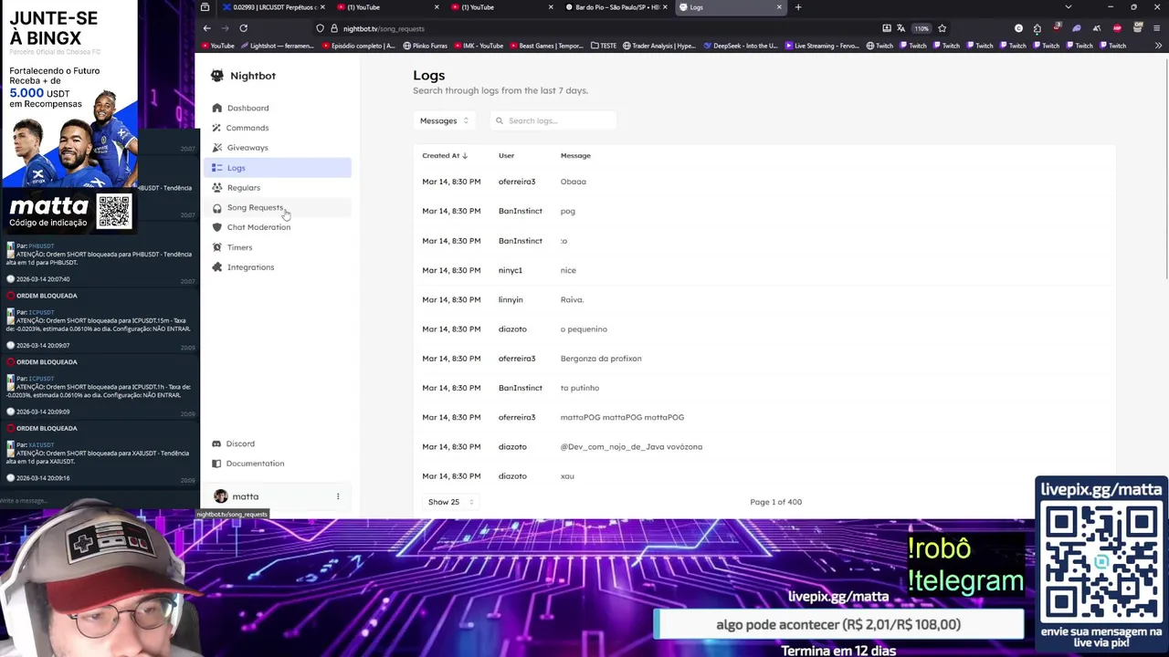Image resolution: width=1169 pixels, height=657 pixels.
Task: Click the message 'o pequenino'
Action: point(584,329)
